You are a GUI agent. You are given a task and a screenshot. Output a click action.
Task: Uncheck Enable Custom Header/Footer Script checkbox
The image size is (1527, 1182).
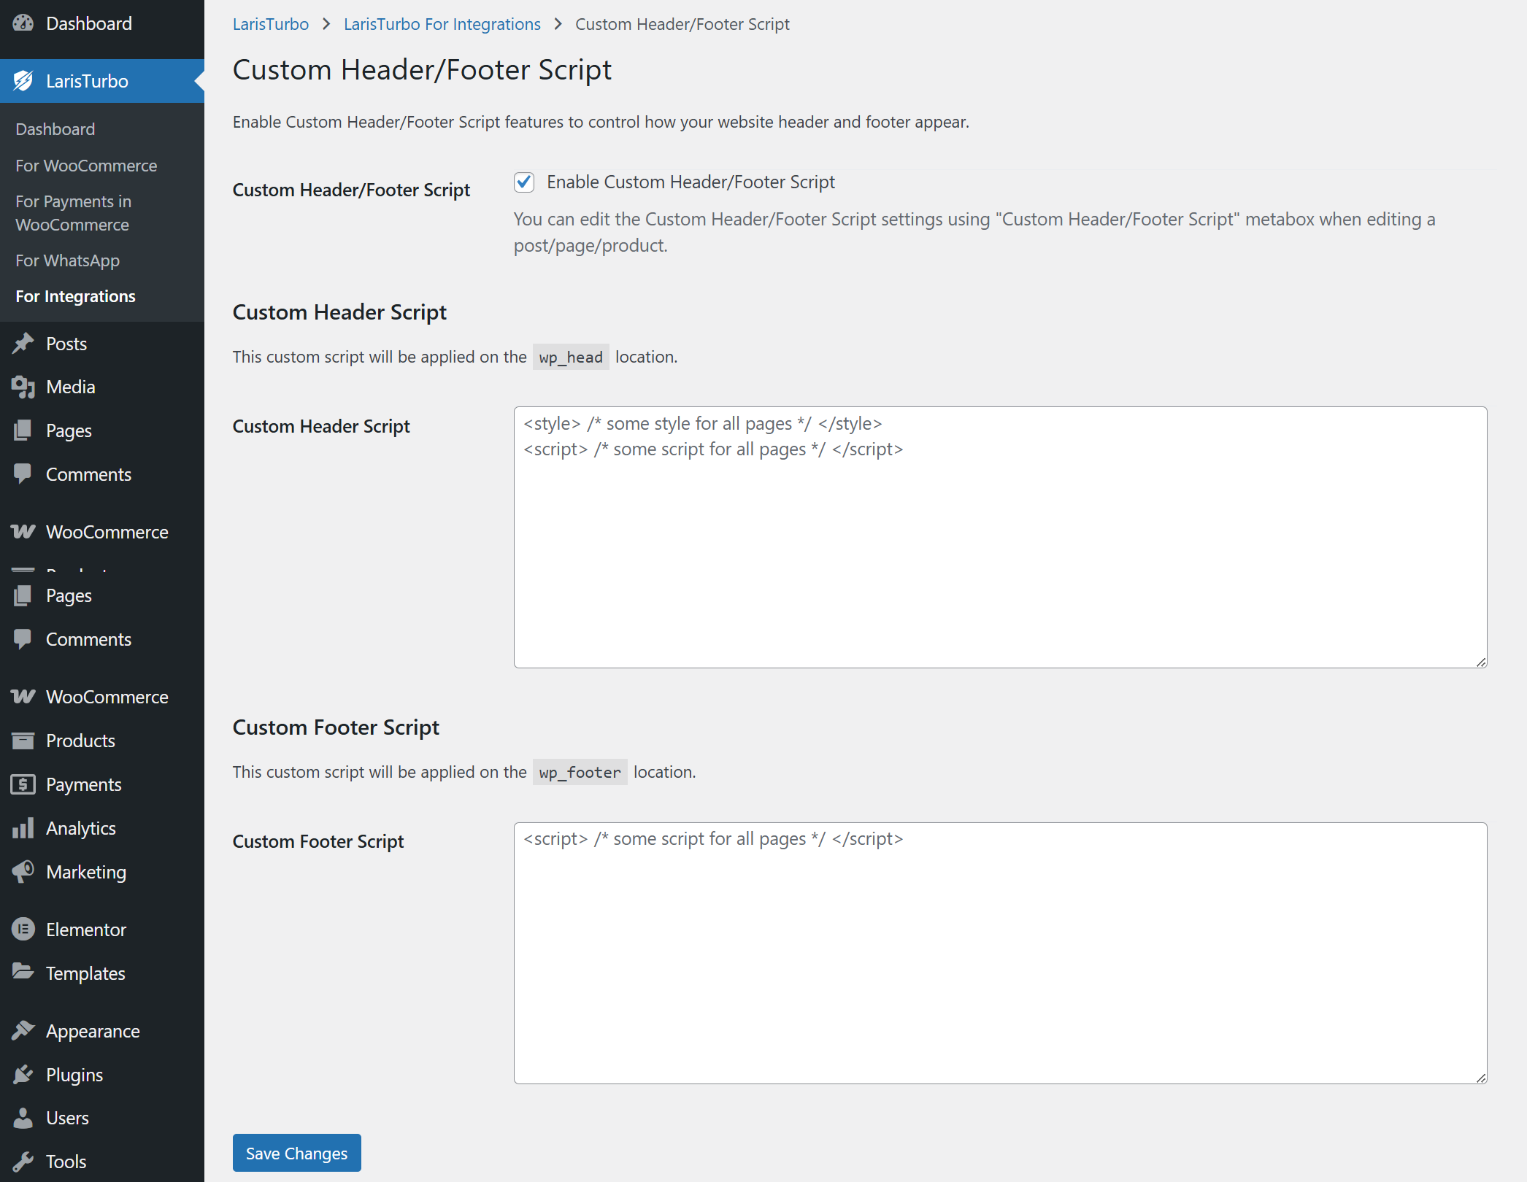point(524,182)
